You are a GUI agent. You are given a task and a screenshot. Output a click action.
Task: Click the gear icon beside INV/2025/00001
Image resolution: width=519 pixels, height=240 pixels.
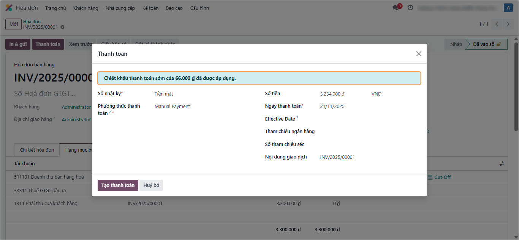point(62,27)
